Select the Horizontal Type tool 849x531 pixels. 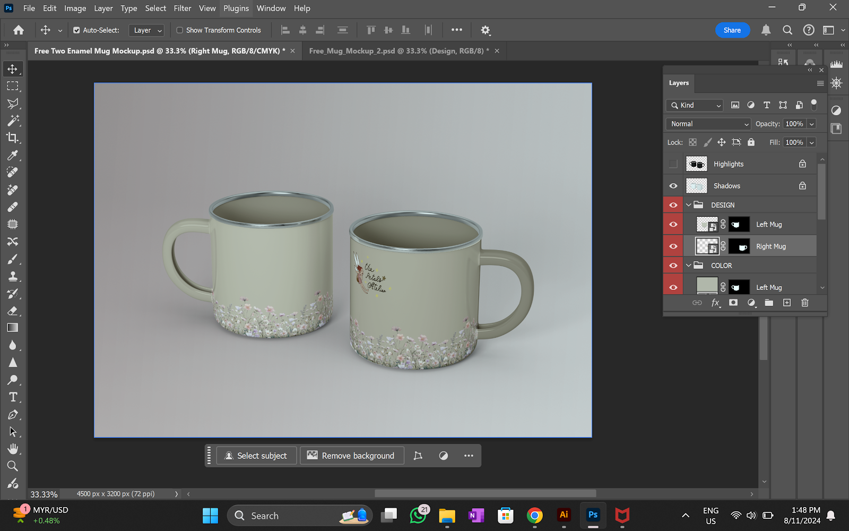point(13,397)
